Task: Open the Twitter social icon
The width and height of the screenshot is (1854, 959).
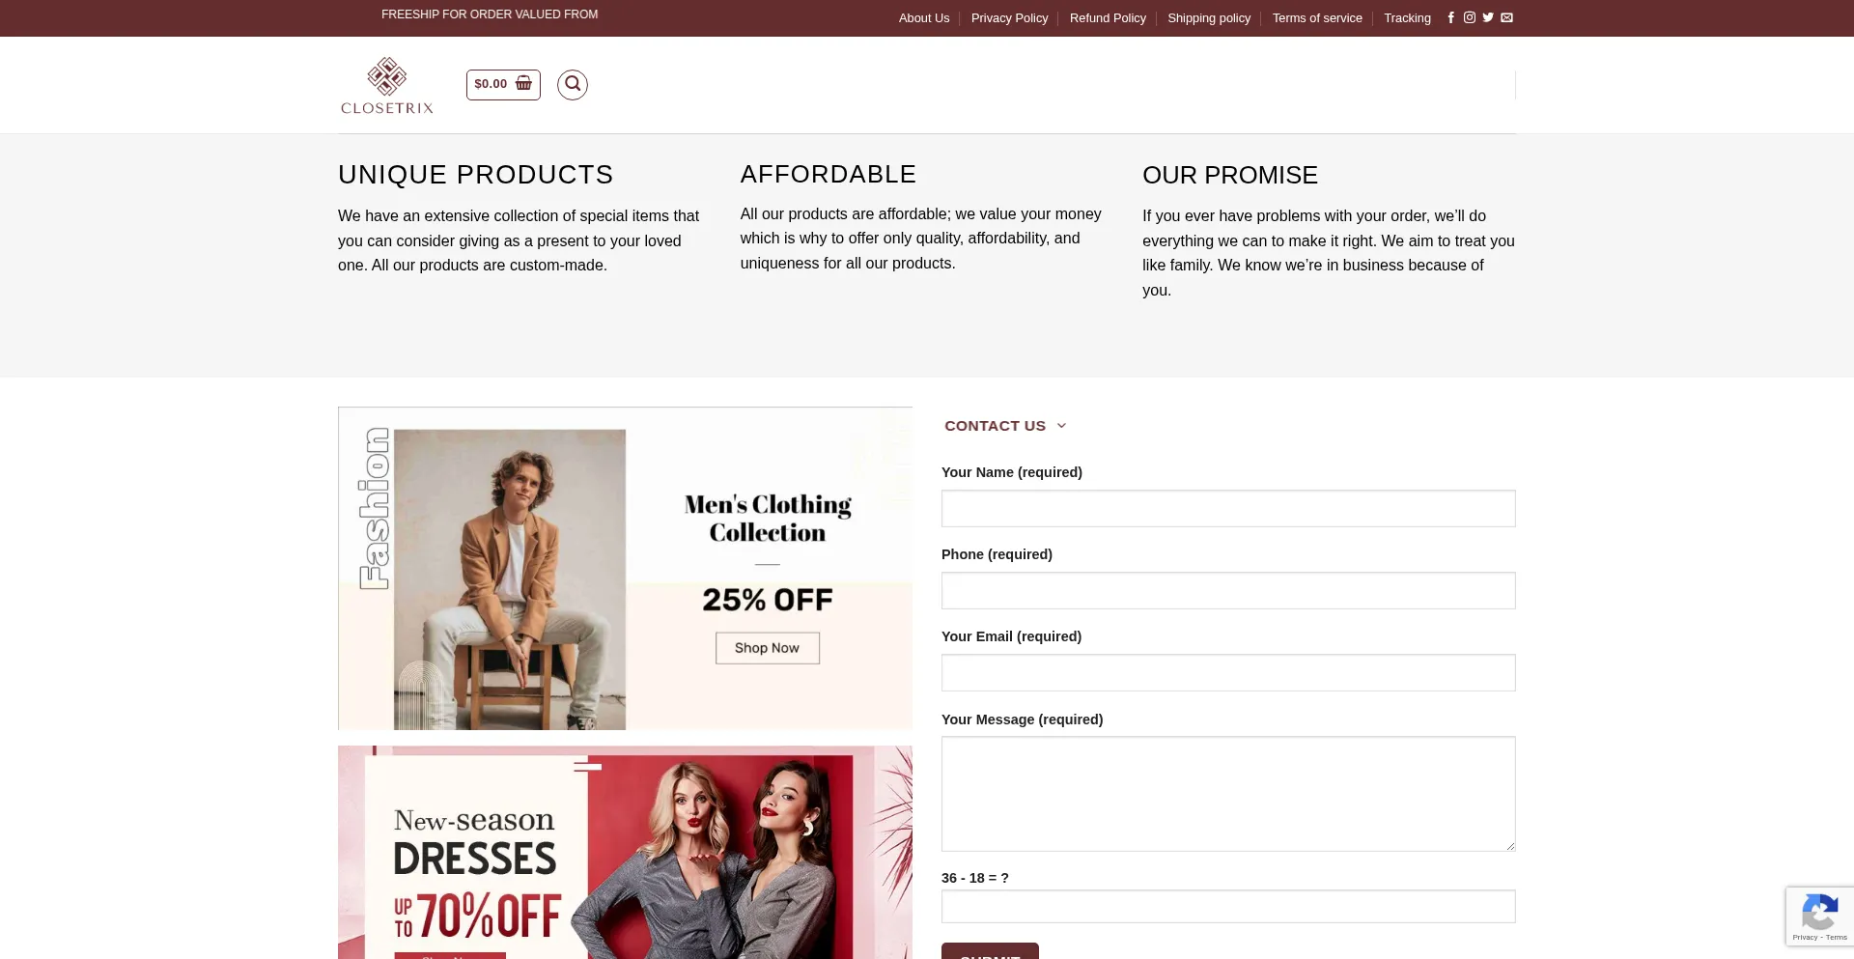Action: (1488, 17)
